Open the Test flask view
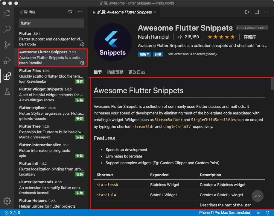The image size is (274, 216). (7, 92)
